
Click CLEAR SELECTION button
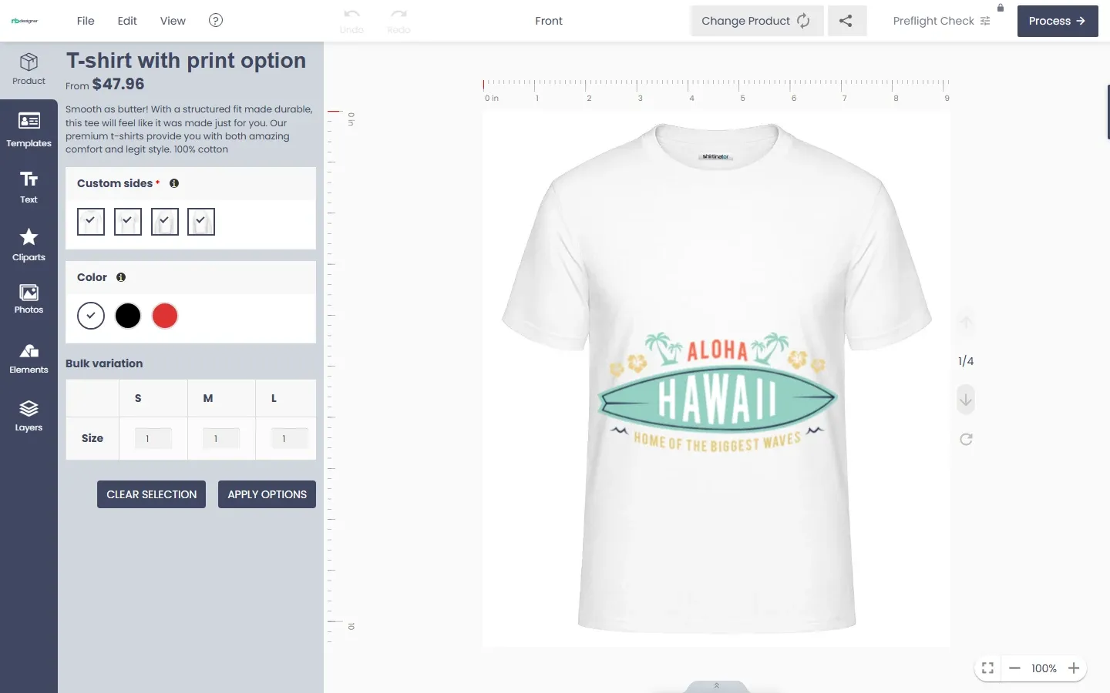pyautogui.click(x=152, y=494)
